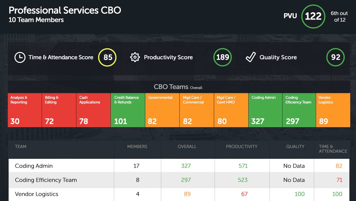Open the Billing & Editing team tile
The width and height of the screenshot is (356, 201).
[59, 110]
